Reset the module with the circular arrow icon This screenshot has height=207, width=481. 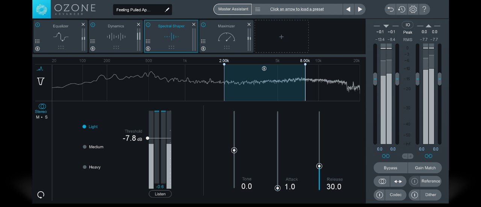point(41,195)
